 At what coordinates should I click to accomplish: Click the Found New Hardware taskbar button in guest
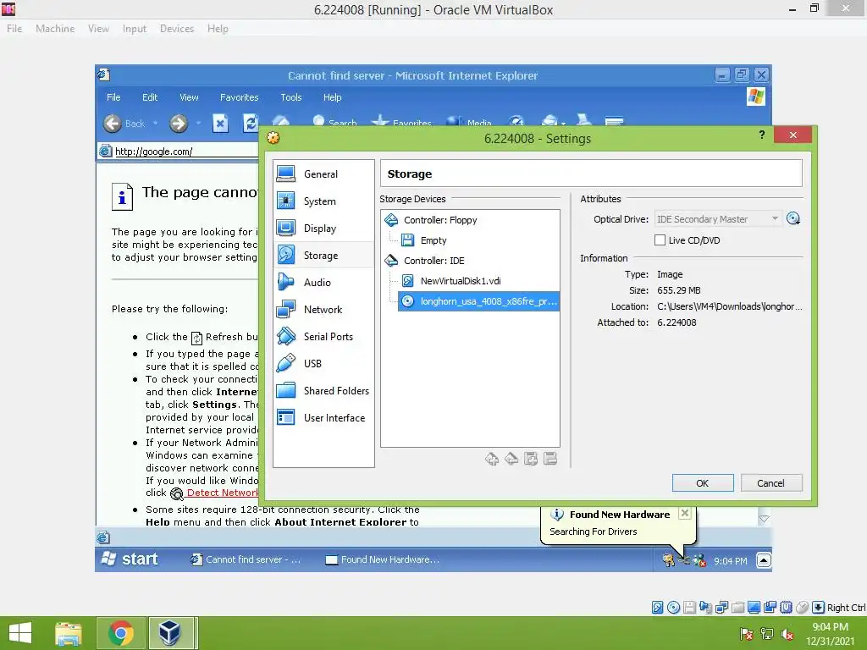pyautogui.click(x=383, y=559)
